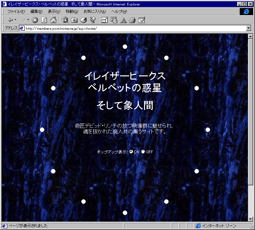
Task: Minimize the Internet Explorer window
Action: click(x=239, y=4)
